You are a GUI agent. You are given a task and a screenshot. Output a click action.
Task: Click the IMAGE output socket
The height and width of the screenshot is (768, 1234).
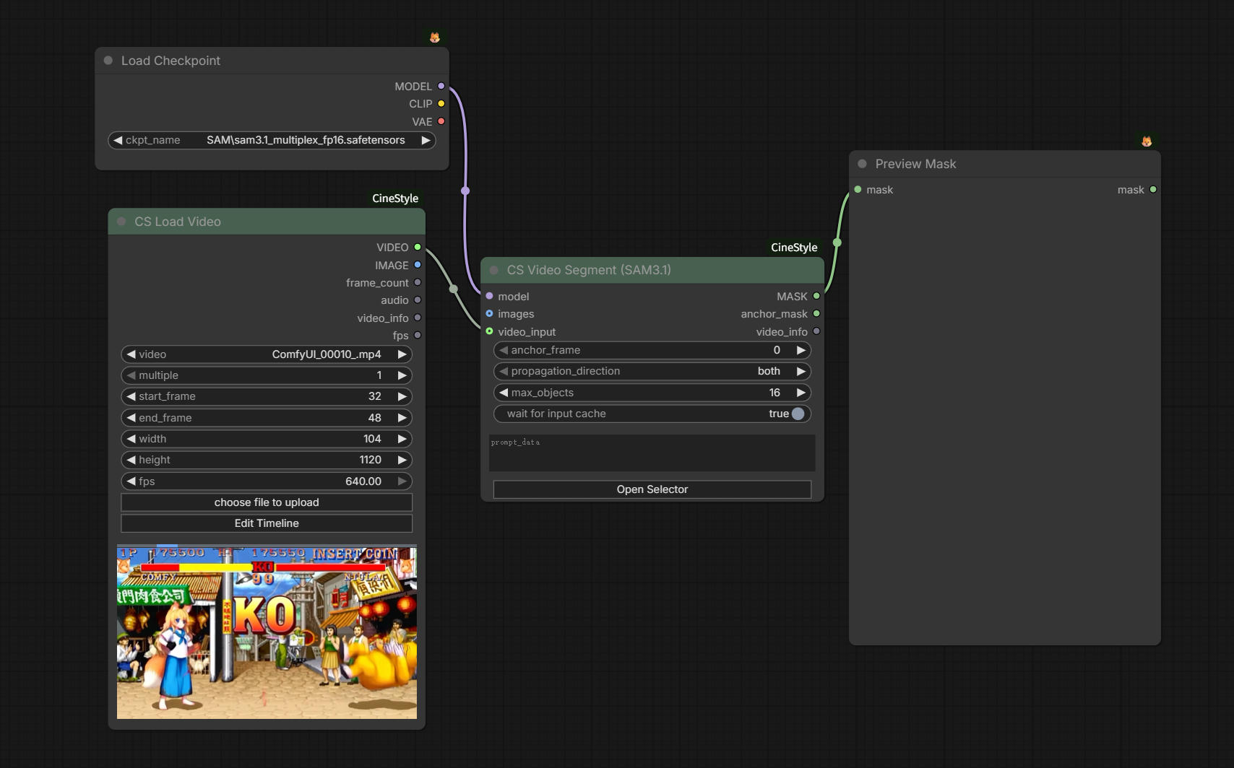click(418, 265)
